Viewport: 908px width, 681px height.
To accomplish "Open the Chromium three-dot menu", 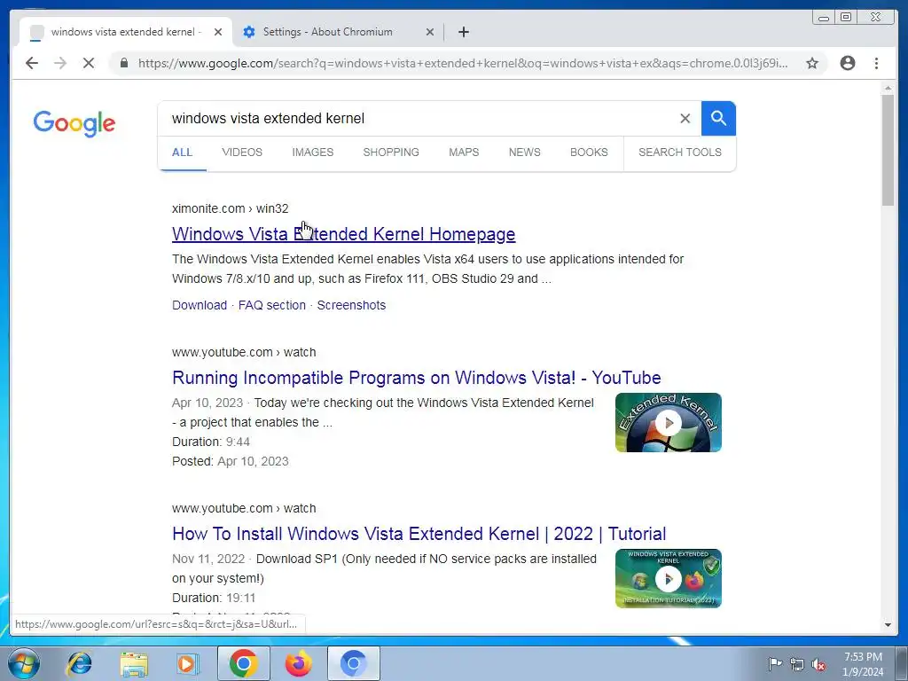I will pyautogui.click(x=877, y=63).
